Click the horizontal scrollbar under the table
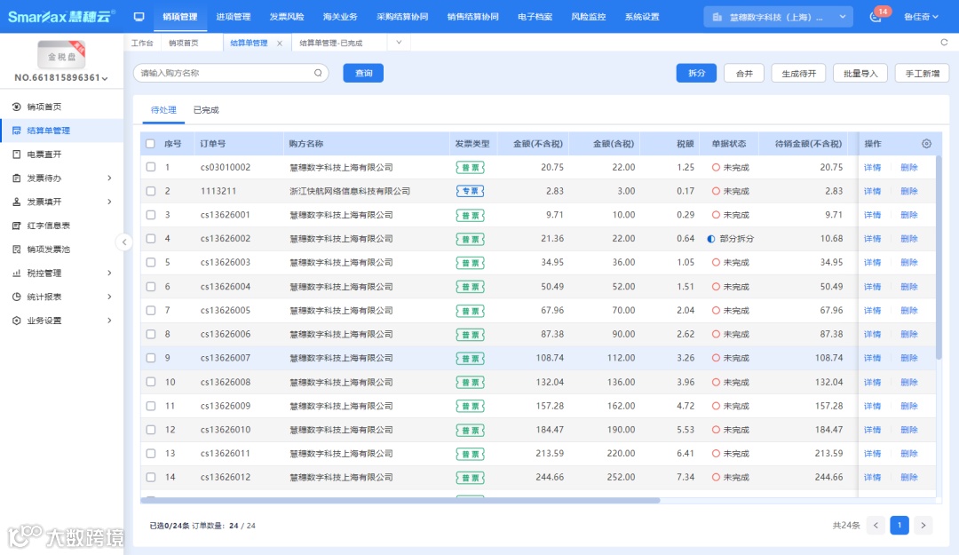The height and width of the screenshot is (555, 959). pyautogui.click(x=400, y=501)
